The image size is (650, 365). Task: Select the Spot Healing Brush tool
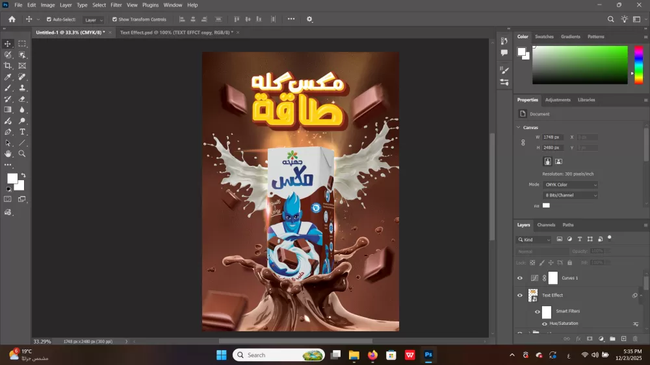[x=22, y=77]
